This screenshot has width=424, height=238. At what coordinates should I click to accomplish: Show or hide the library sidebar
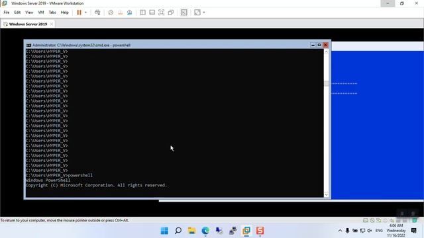[143, 13]
